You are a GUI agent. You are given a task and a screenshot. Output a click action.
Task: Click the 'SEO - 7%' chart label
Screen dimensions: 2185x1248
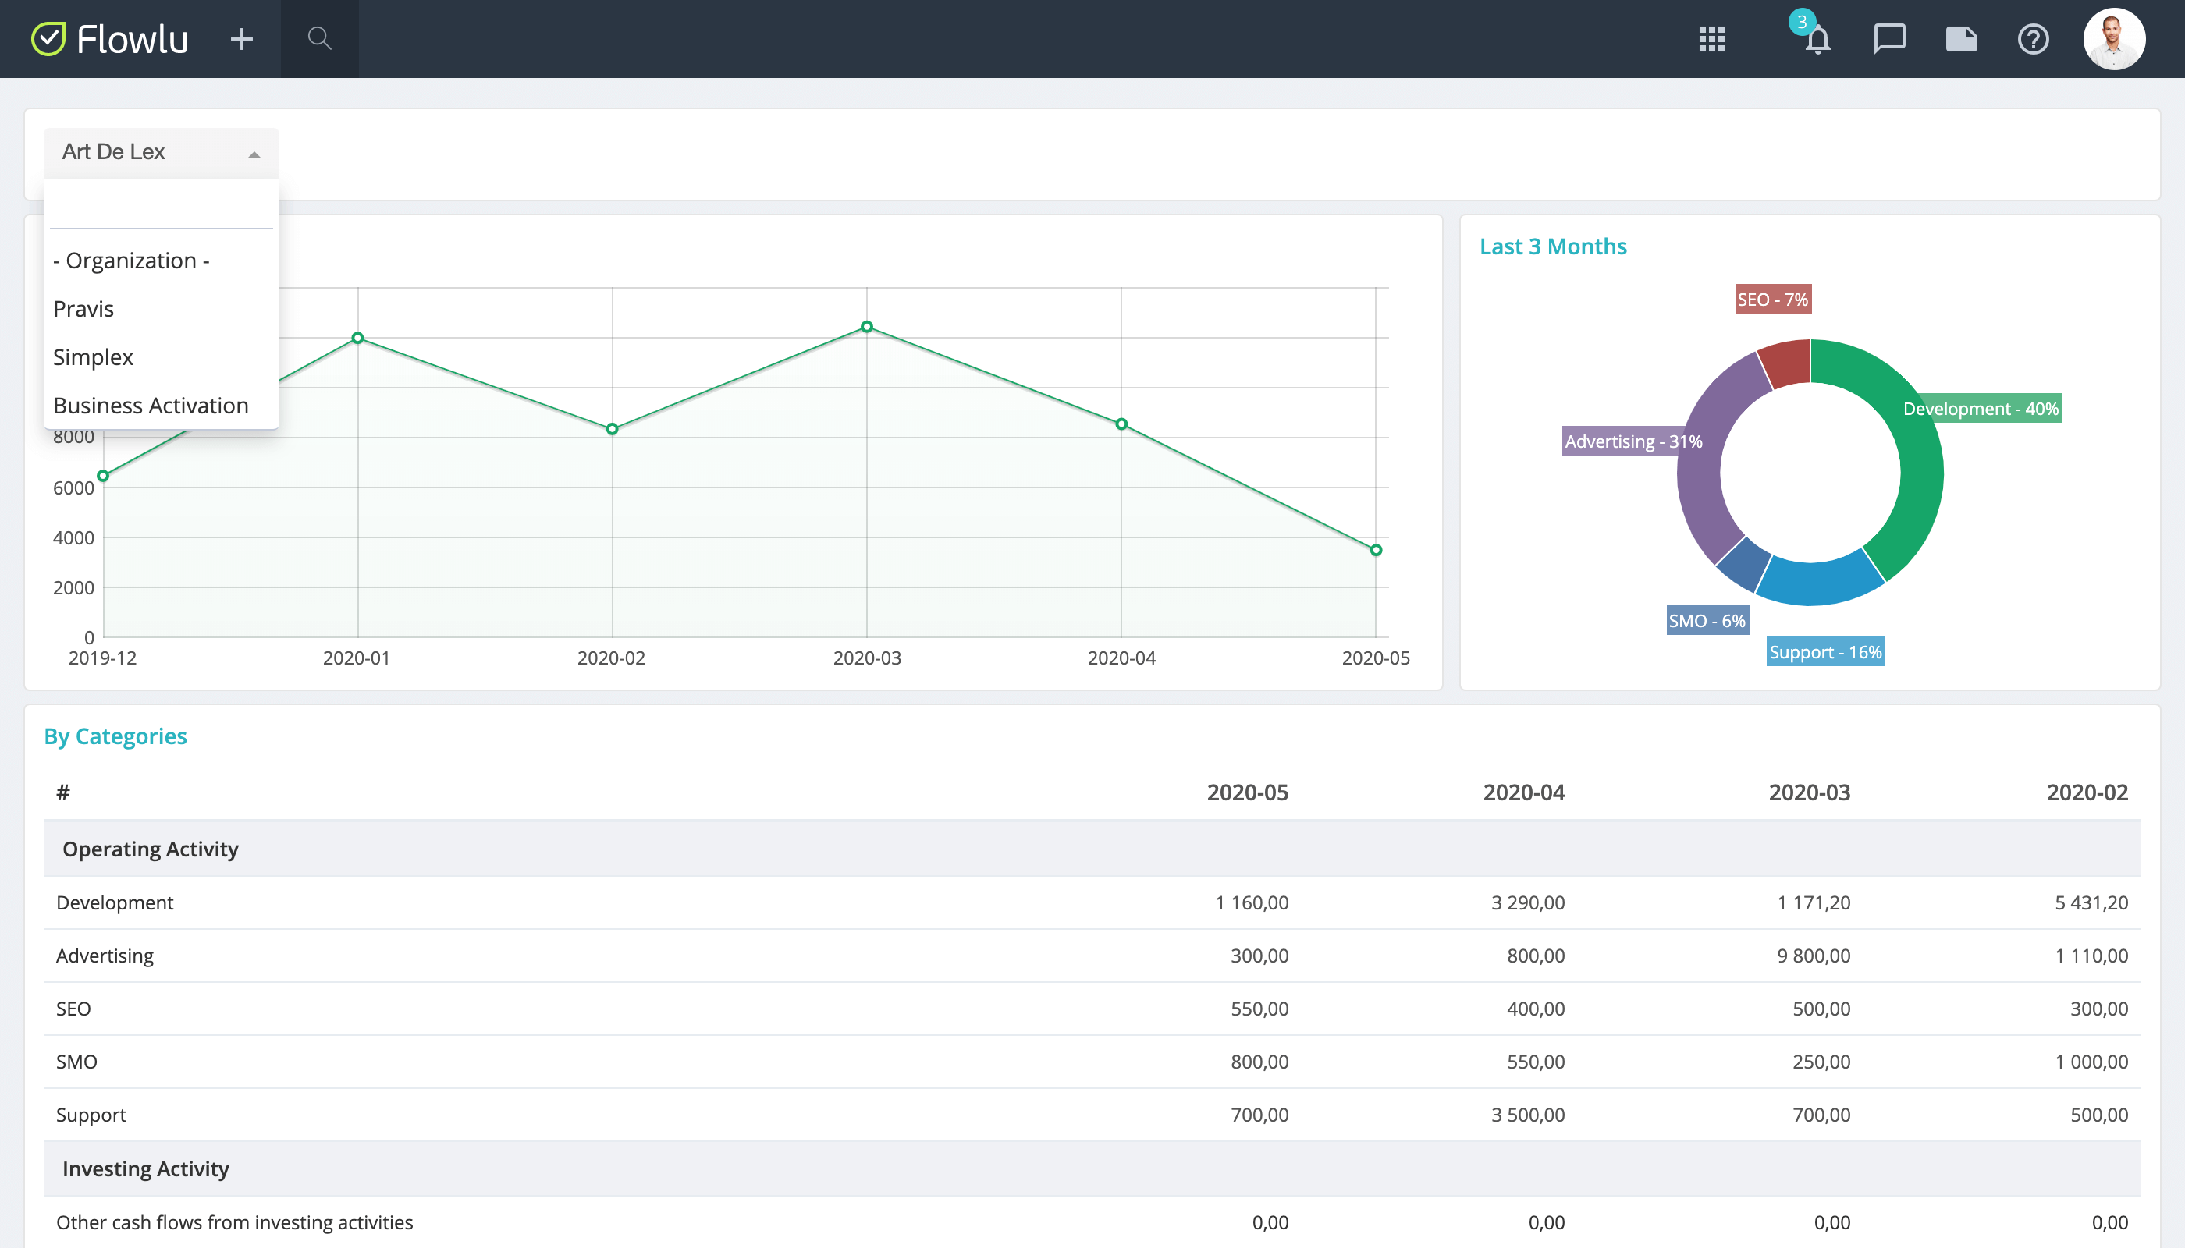coord(1772,300)
